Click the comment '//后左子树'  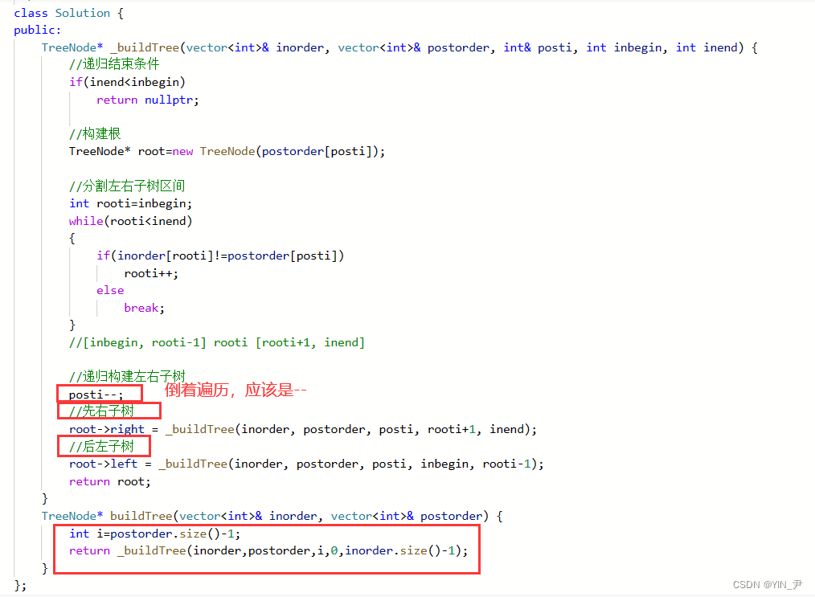(101, 446)
